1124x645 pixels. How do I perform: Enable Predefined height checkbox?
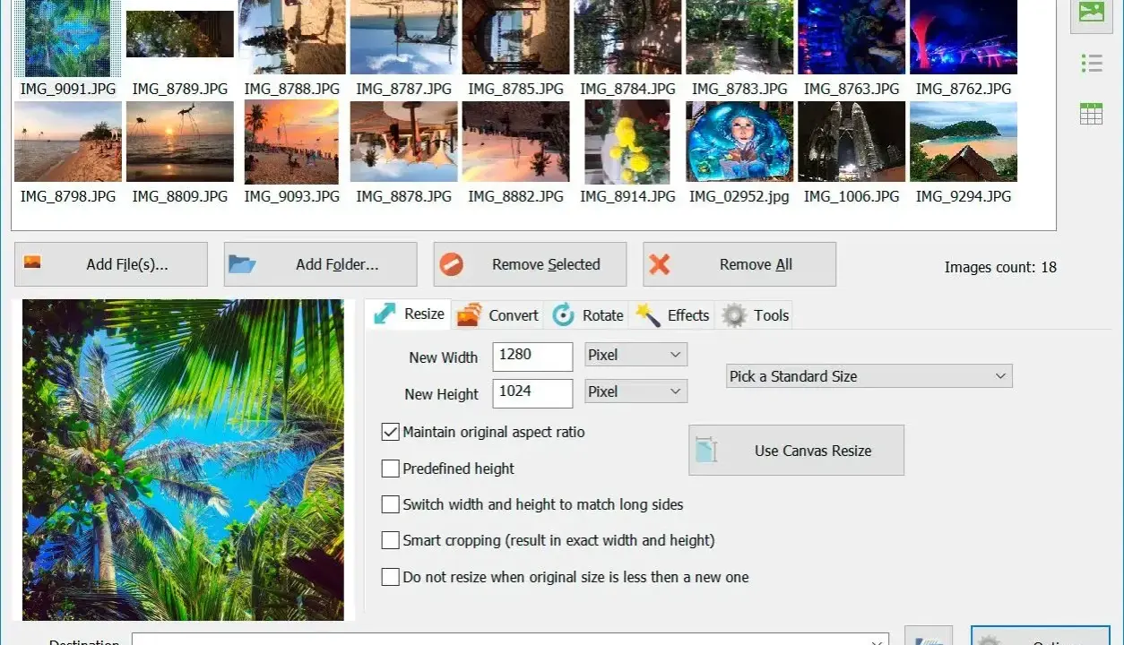390,469
